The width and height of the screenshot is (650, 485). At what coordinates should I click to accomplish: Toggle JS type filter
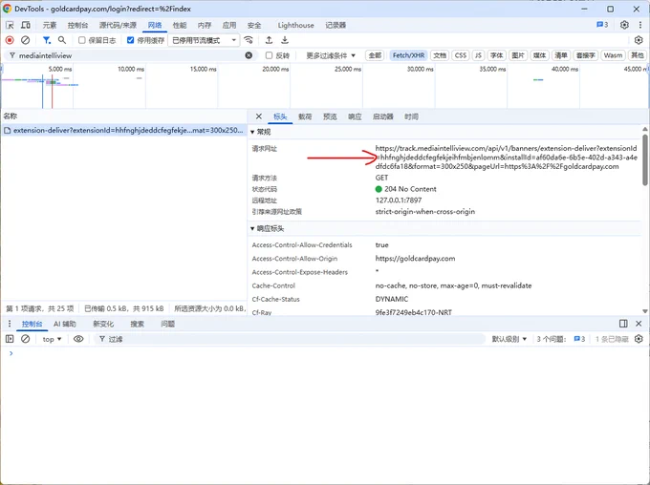tap(478, 55)
